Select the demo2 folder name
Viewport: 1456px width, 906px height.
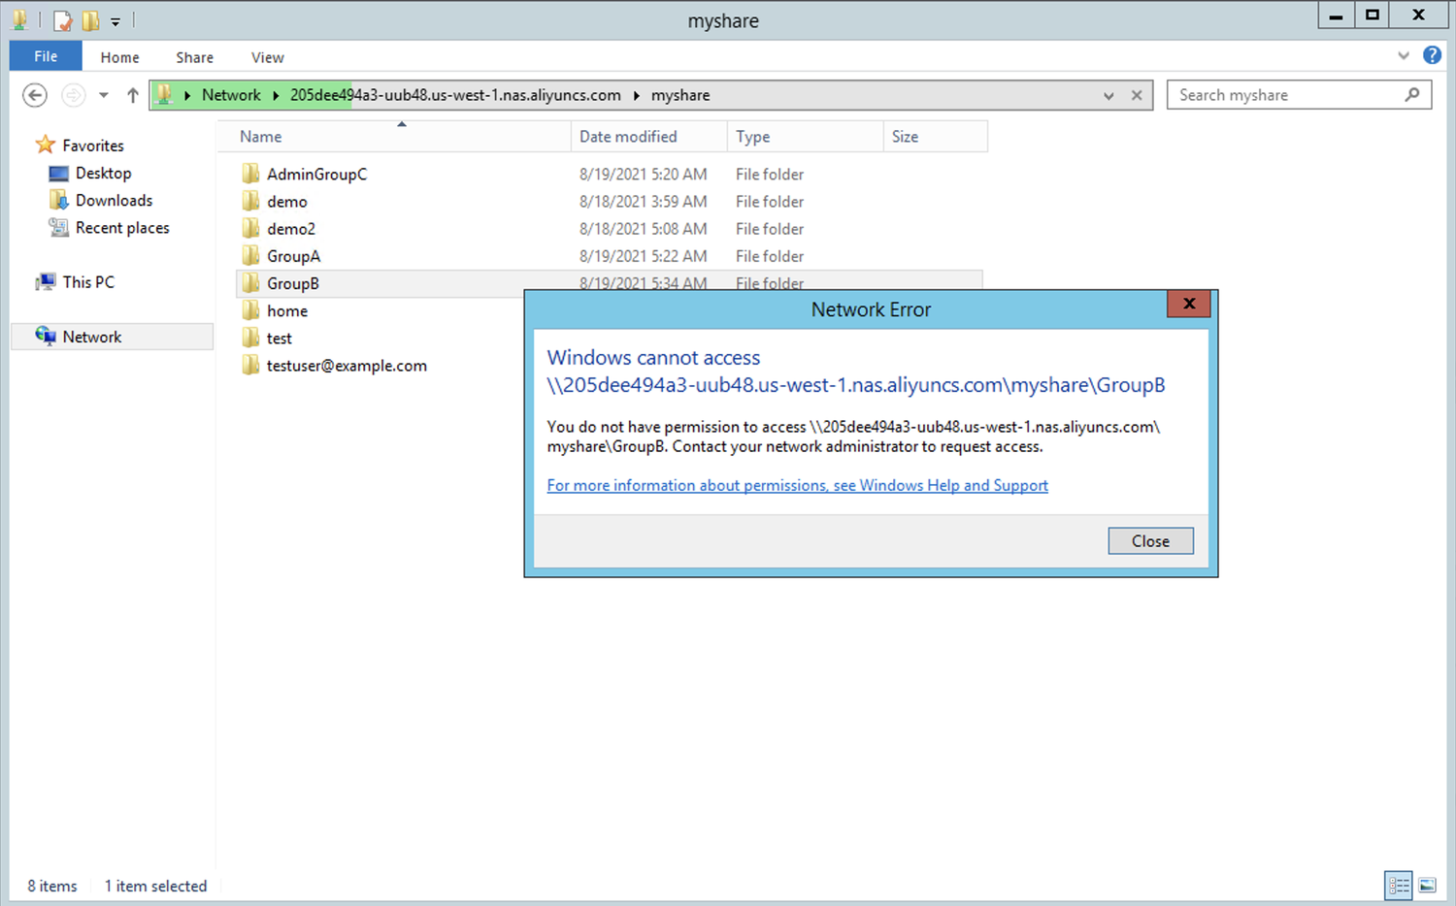pyautogui.click(x=291, y=229)
